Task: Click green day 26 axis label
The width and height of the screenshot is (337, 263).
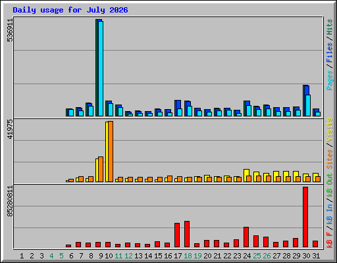Action: click(x=267, y=256)
